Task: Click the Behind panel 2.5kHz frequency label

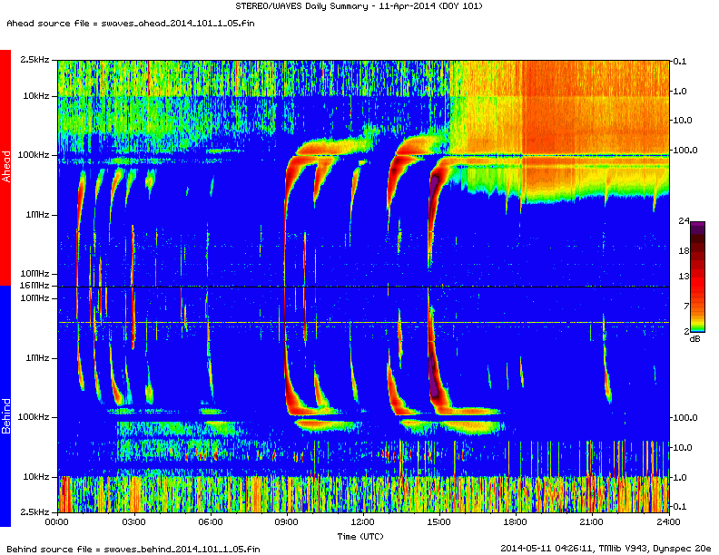Action: click(34, 511)
